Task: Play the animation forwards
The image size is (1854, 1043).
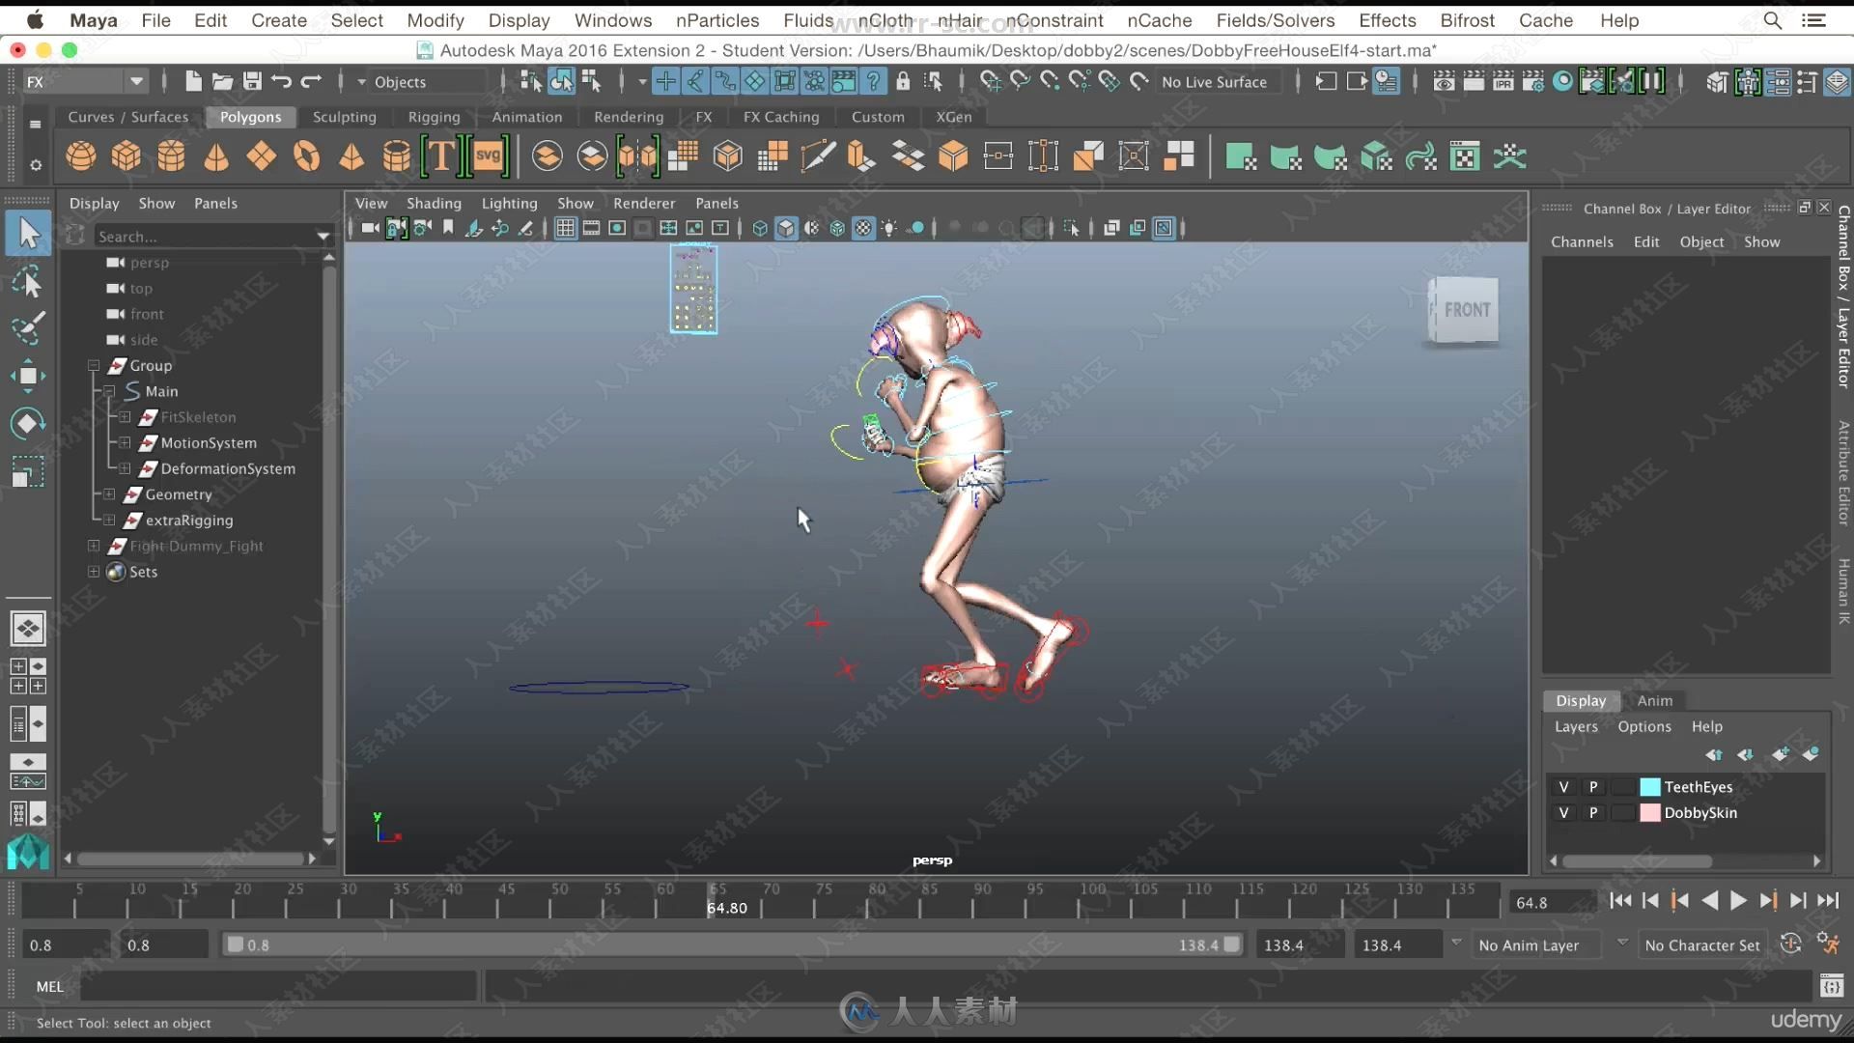Action: coord(1738,901)
